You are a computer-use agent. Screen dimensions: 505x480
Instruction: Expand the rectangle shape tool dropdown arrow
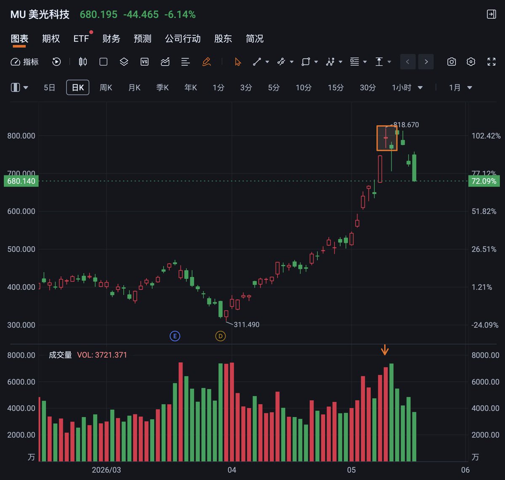pos(316,62)
